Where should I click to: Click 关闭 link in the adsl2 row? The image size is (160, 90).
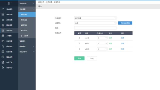tap(123, 49)
